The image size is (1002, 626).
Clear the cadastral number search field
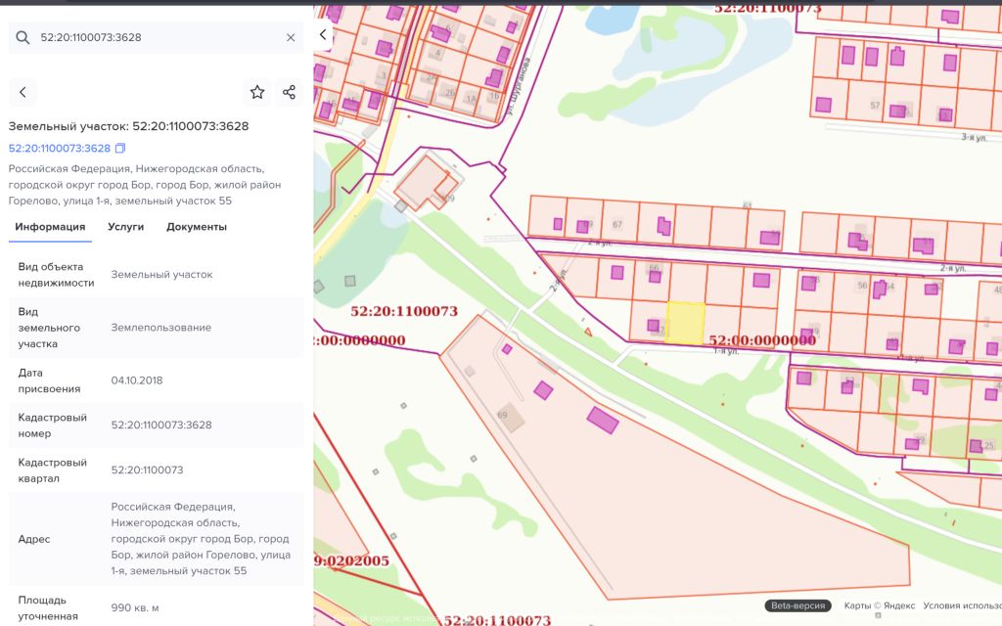(x=291, y=37)
